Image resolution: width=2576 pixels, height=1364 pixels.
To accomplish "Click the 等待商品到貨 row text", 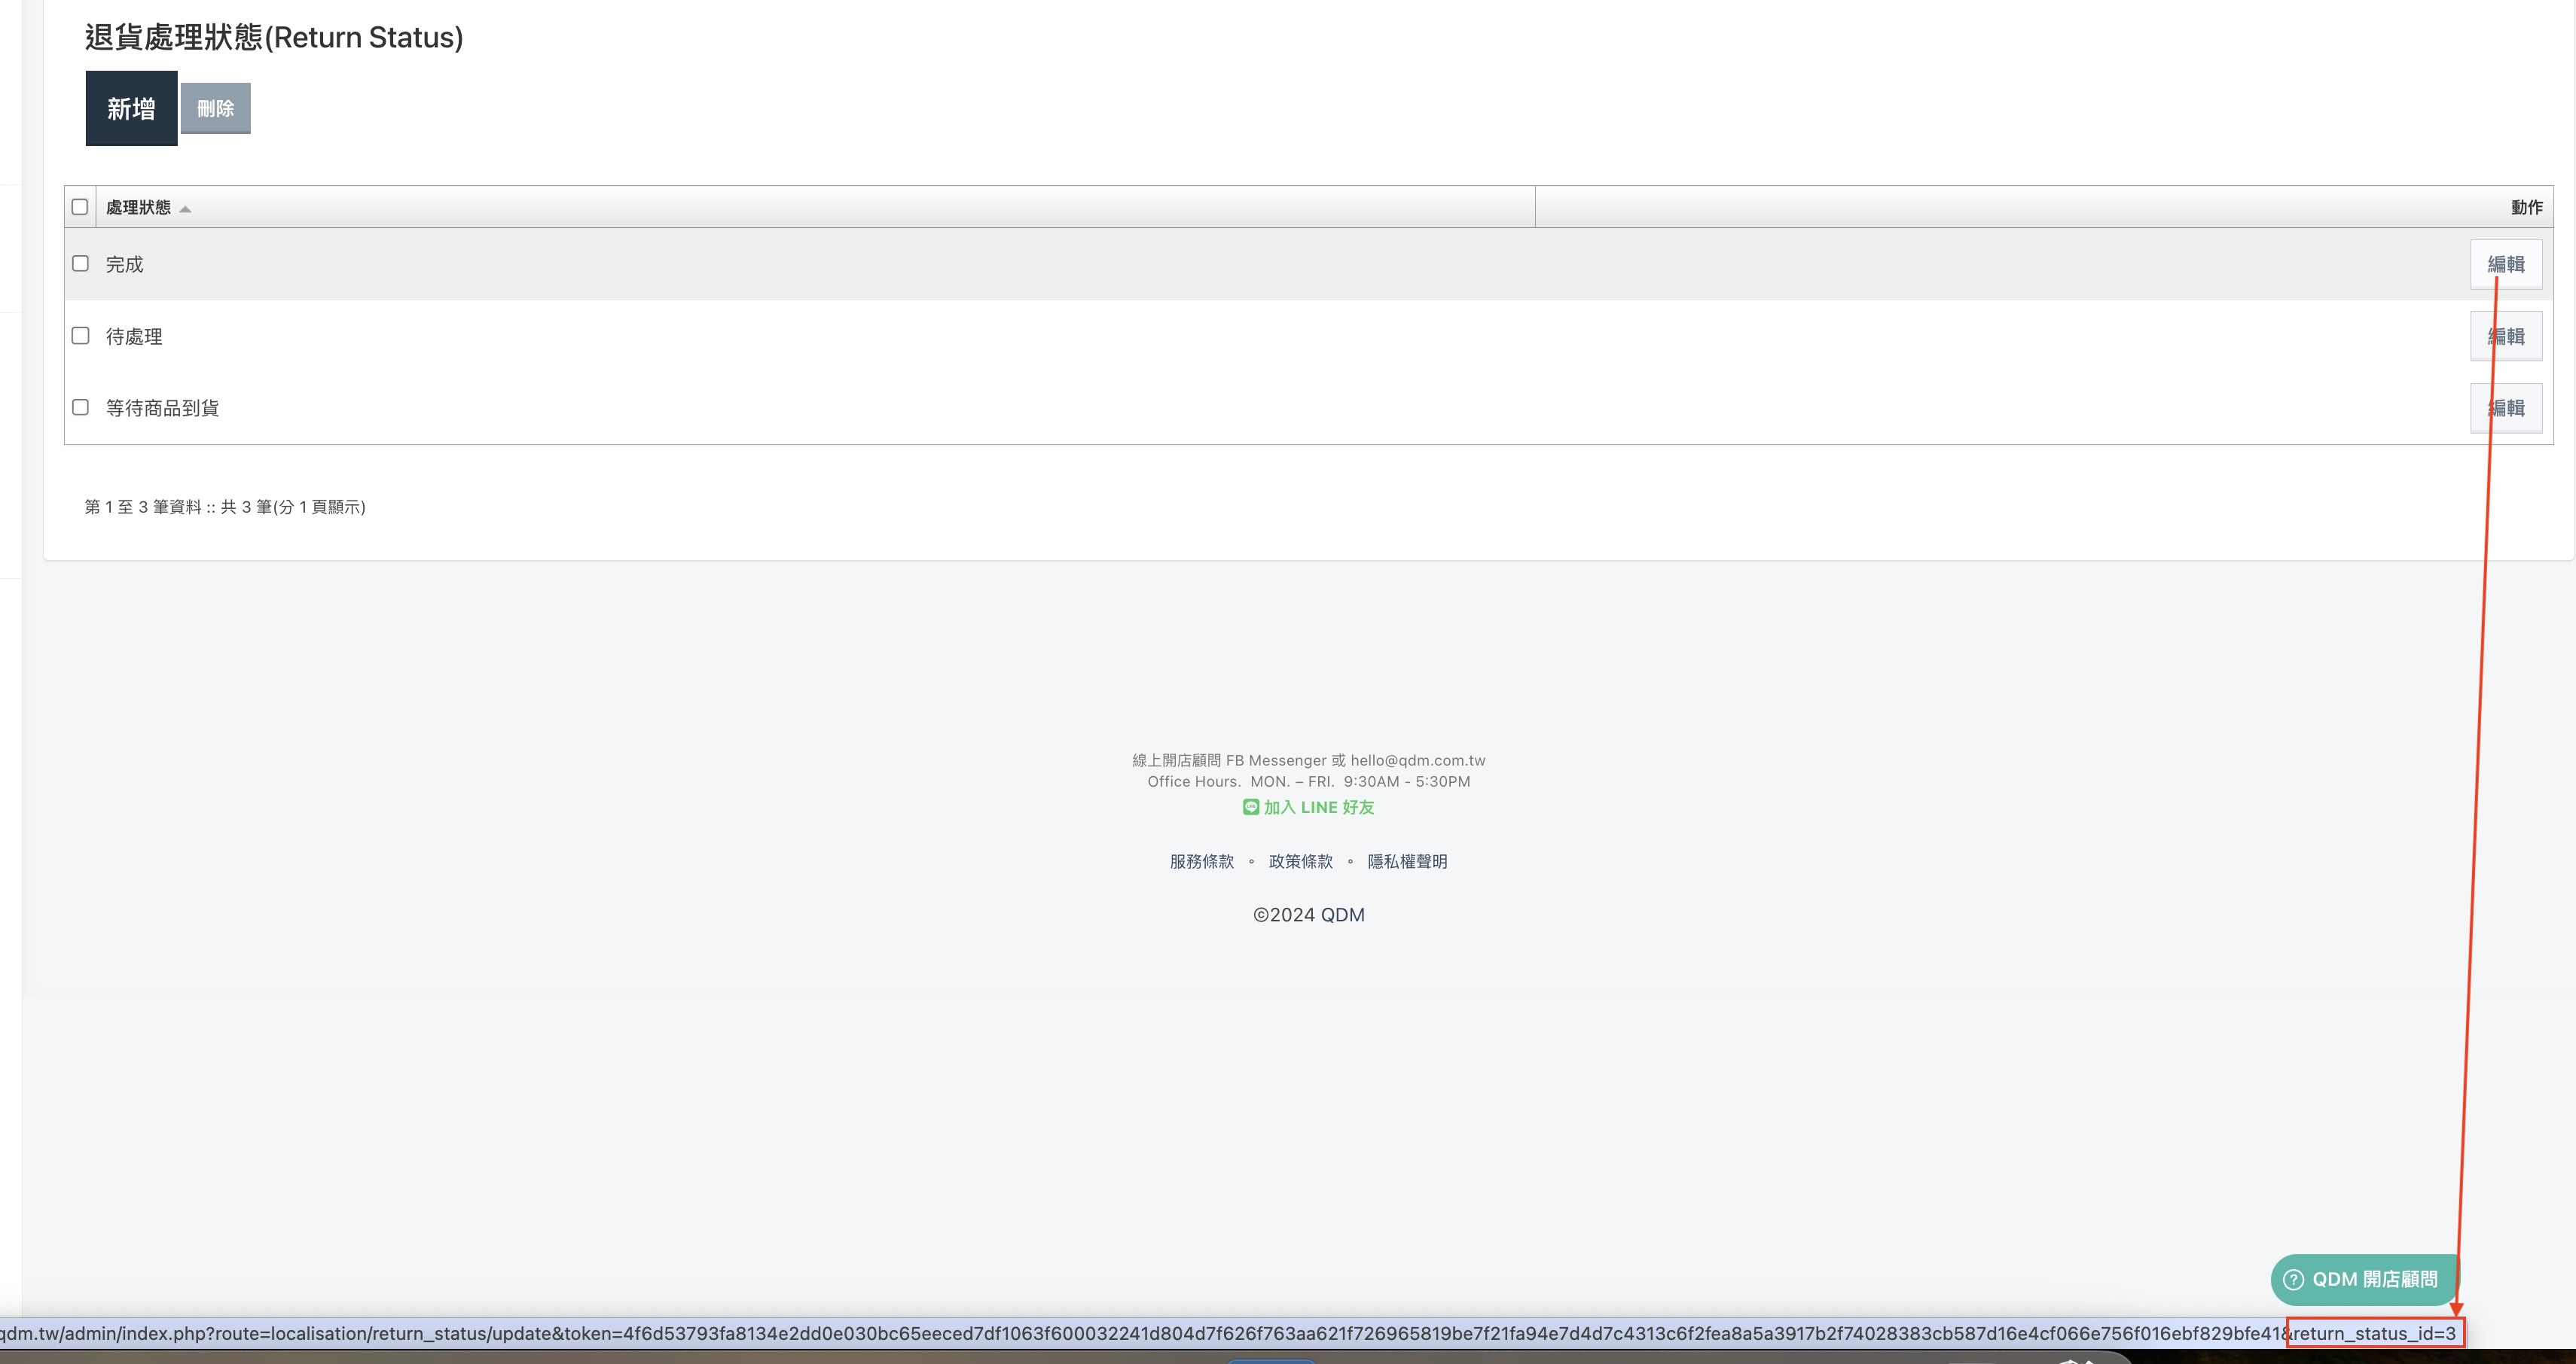I will (162, 409).
